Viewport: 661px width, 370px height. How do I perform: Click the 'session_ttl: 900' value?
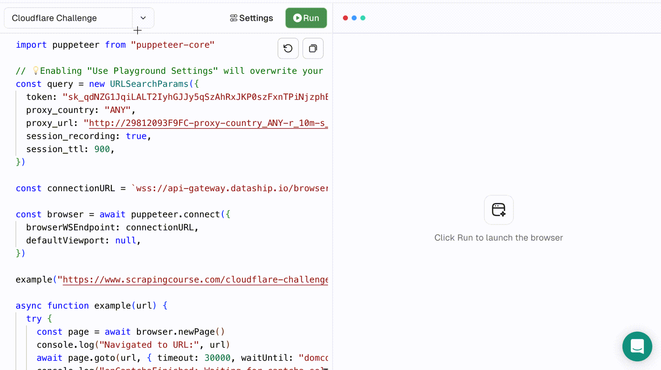point(102,149)
